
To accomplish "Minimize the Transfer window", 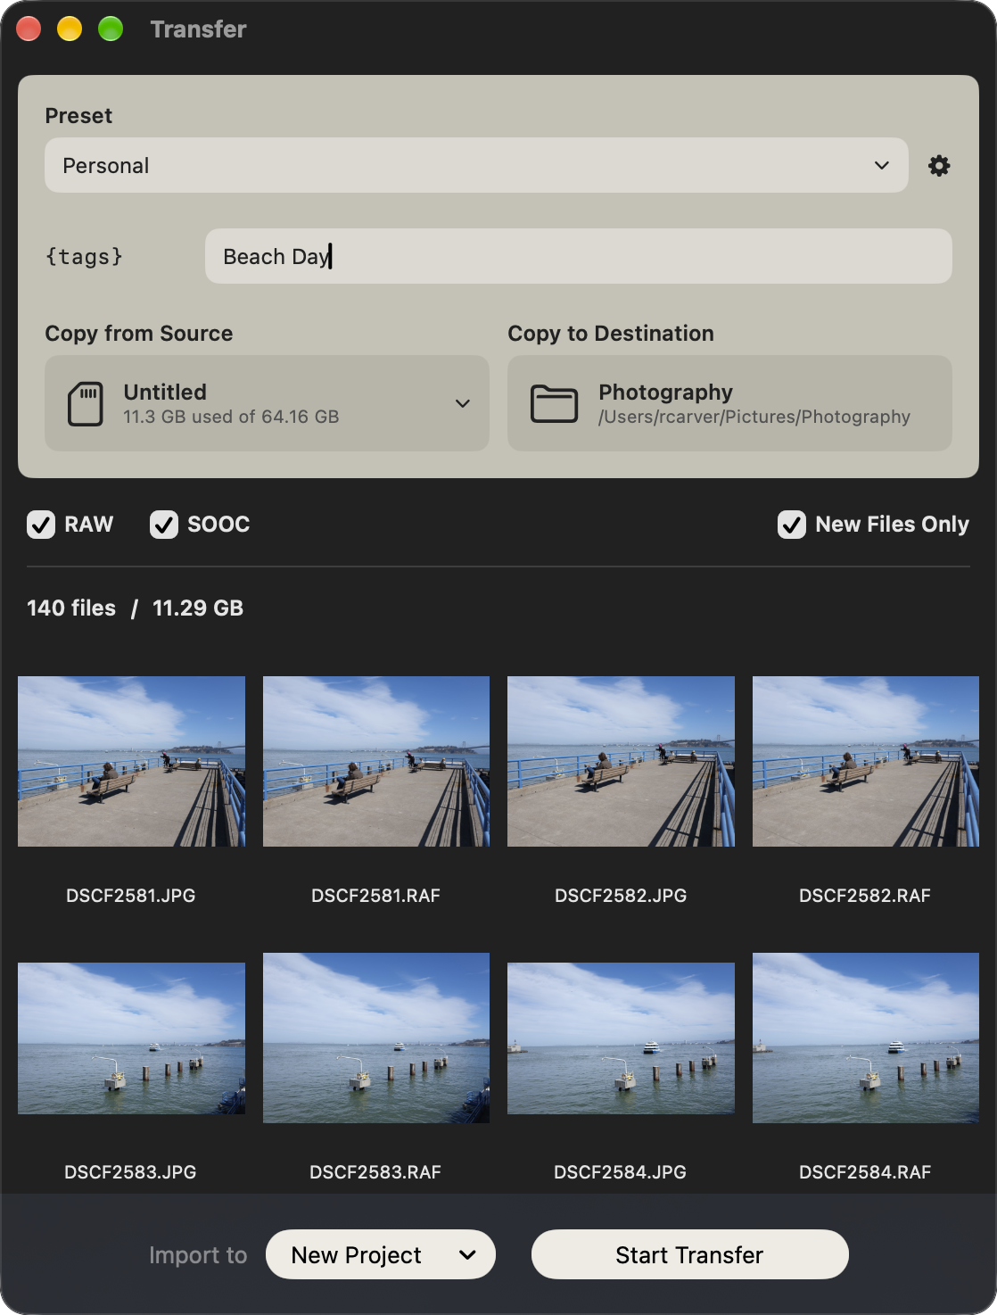I will pos(70,29).
